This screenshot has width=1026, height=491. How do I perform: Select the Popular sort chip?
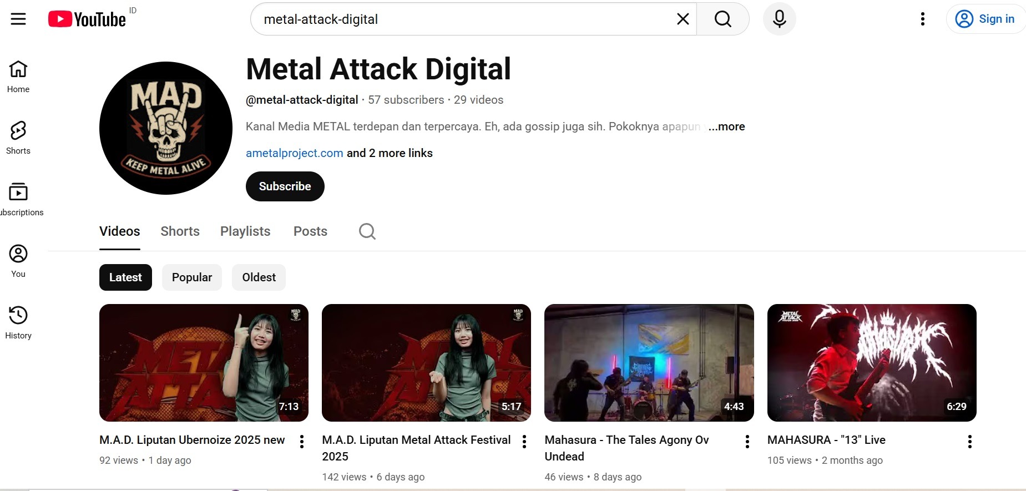[192, 277]
